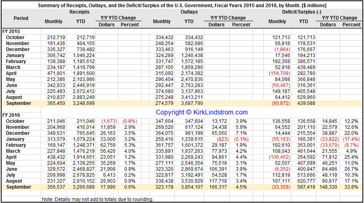Click FY 2015 September YTD outlays 3,687,790

192,103
